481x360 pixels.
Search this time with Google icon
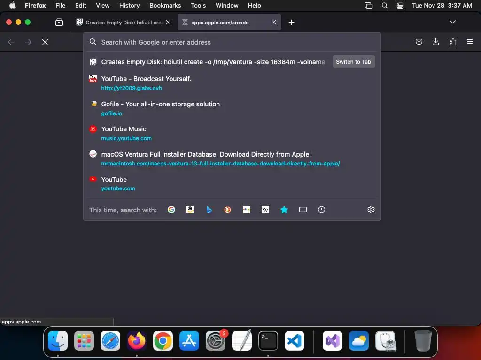pyautogui.click(x=171, y=210)
